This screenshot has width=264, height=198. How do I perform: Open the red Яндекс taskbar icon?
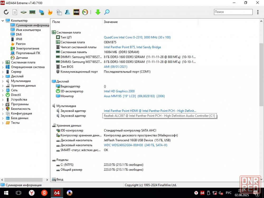click(44, 193)
